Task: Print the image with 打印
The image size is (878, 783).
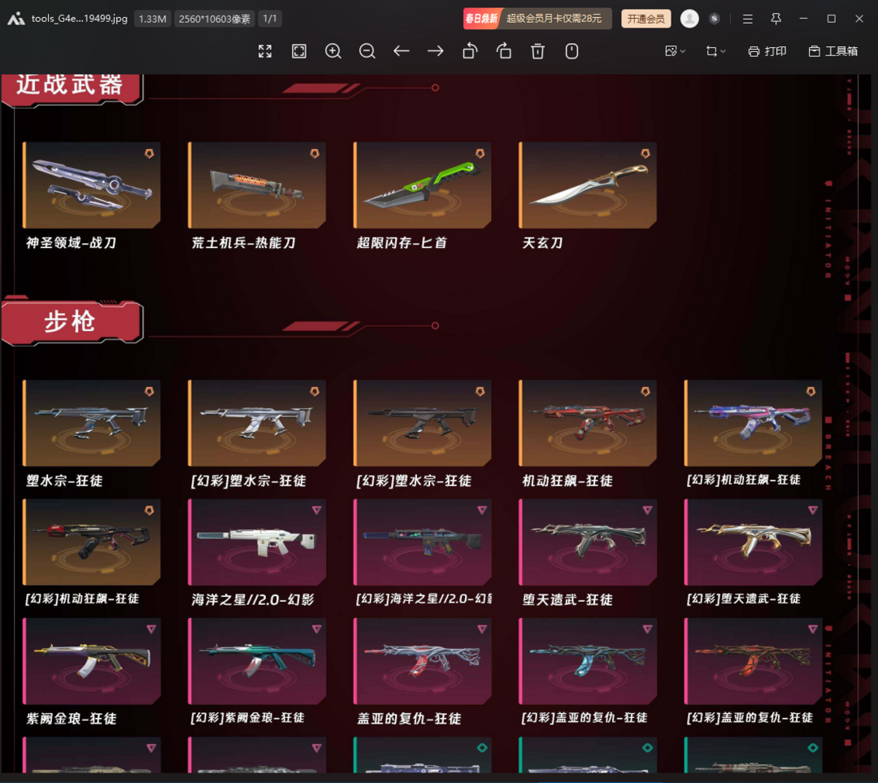Action: coord(767,51)
